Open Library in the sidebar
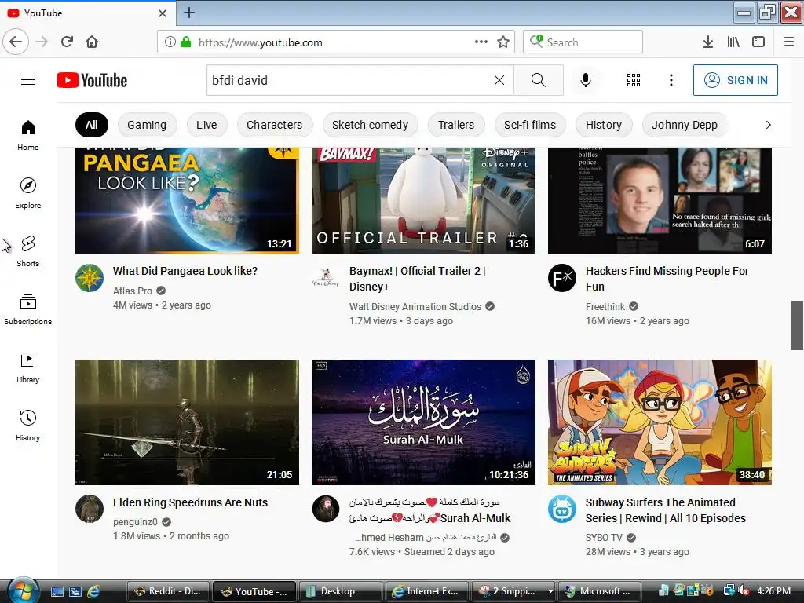The width and height of the screenshot is (804, 603). coord(28,367)
